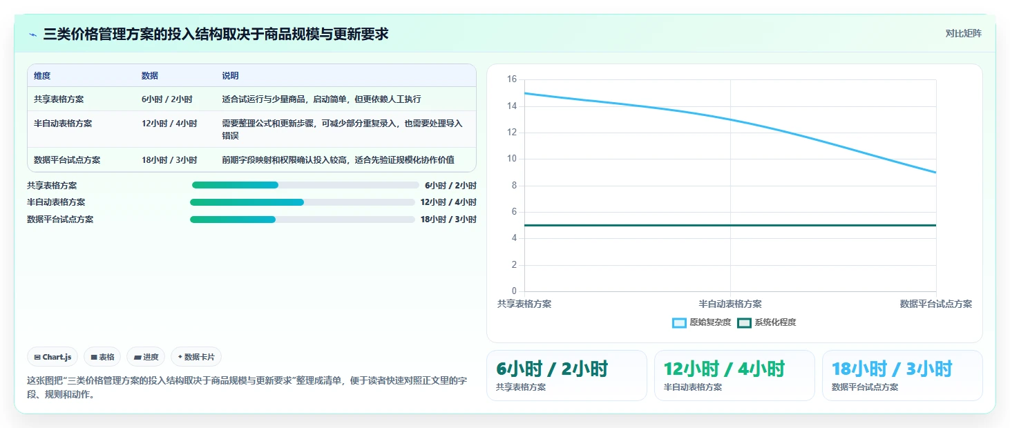Click the chart x-axis label 数据平台试点方案
The image size is (1010, 428).
[935, 304]
